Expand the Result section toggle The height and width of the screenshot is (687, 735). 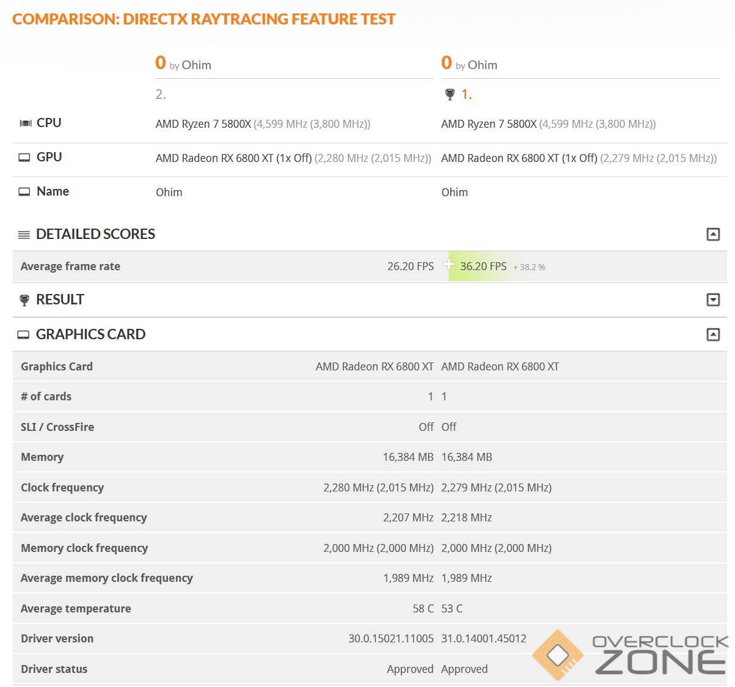coord(713,299)
